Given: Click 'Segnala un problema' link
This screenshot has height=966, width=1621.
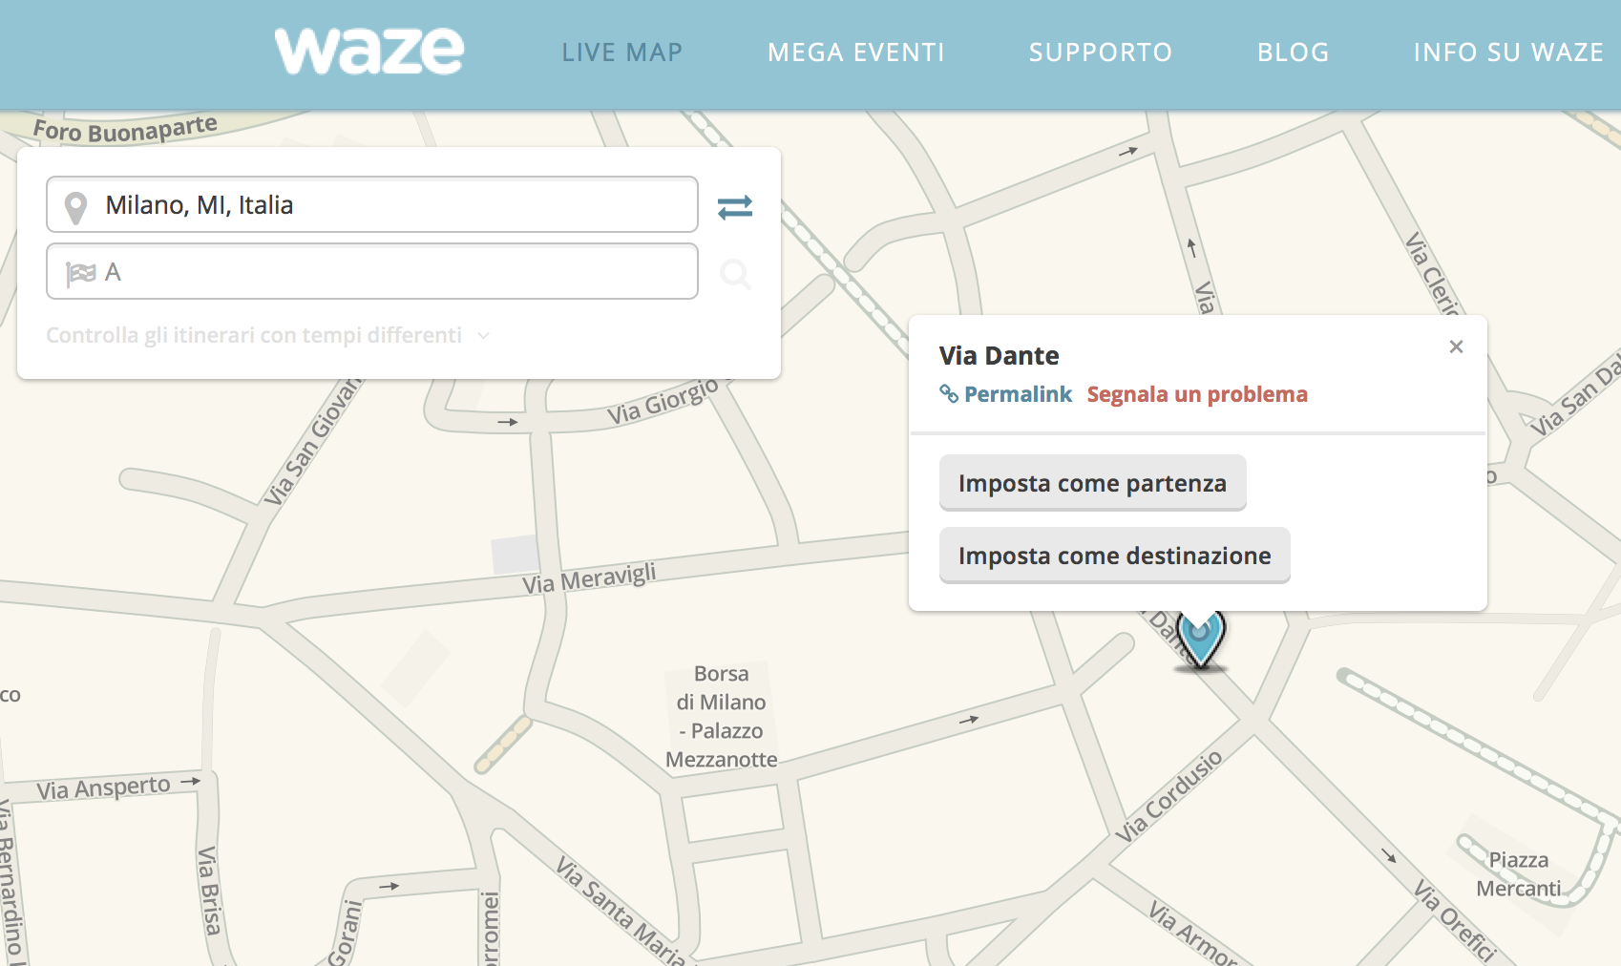Looking at the screenshot, I should click(x=1196, y=394).
